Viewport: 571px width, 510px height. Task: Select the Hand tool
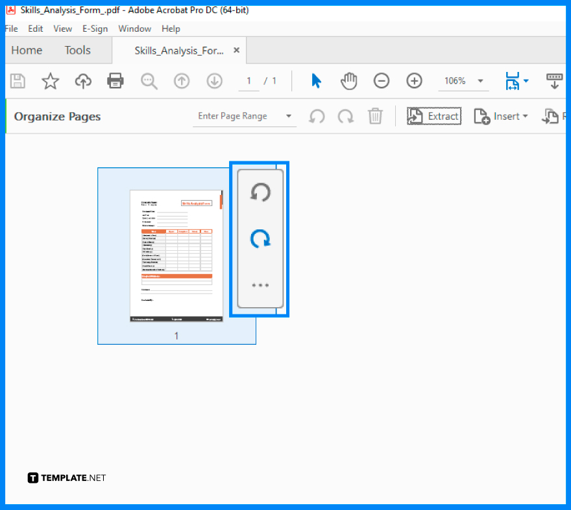tap(348, 80)
